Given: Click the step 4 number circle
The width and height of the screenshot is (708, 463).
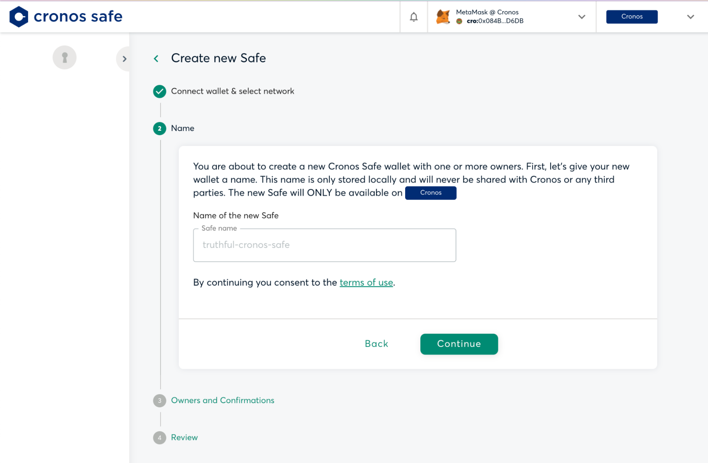Looking at the screenshot, I should click(159, 438).
